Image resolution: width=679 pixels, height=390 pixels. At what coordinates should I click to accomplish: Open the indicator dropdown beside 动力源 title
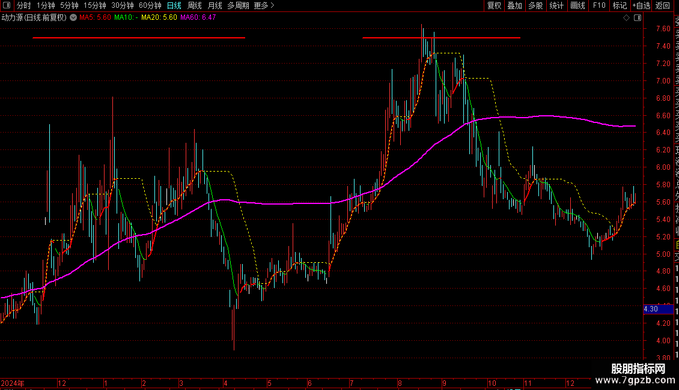point(73,17)
